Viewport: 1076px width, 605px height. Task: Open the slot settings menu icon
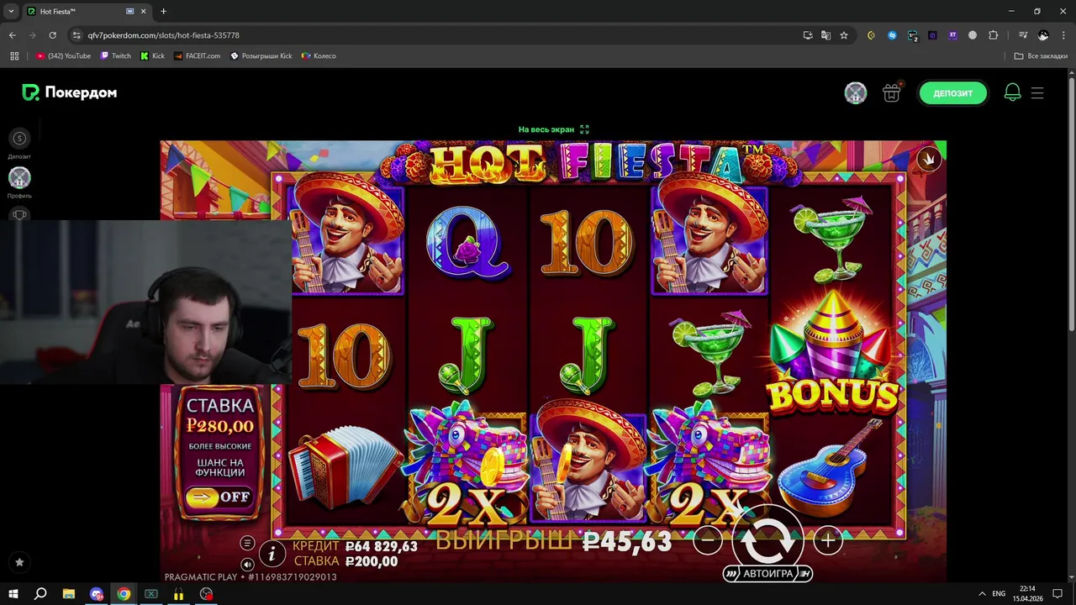point(247,544)
